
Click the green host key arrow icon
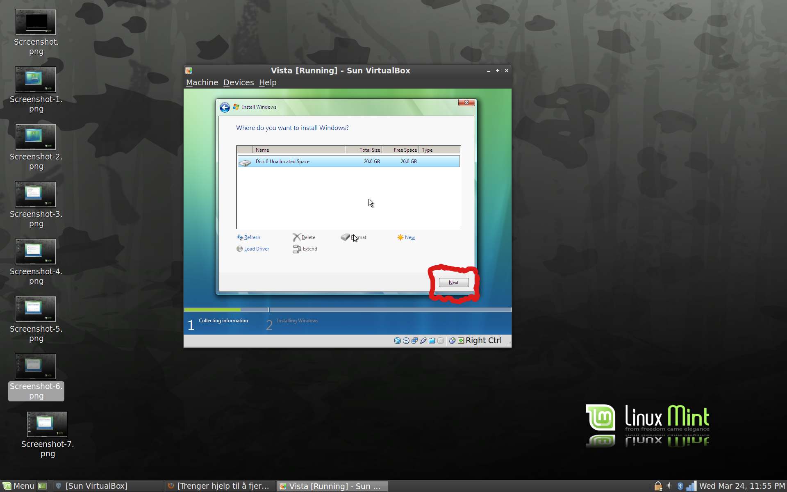pyautogui.click(x=461, y=341)
